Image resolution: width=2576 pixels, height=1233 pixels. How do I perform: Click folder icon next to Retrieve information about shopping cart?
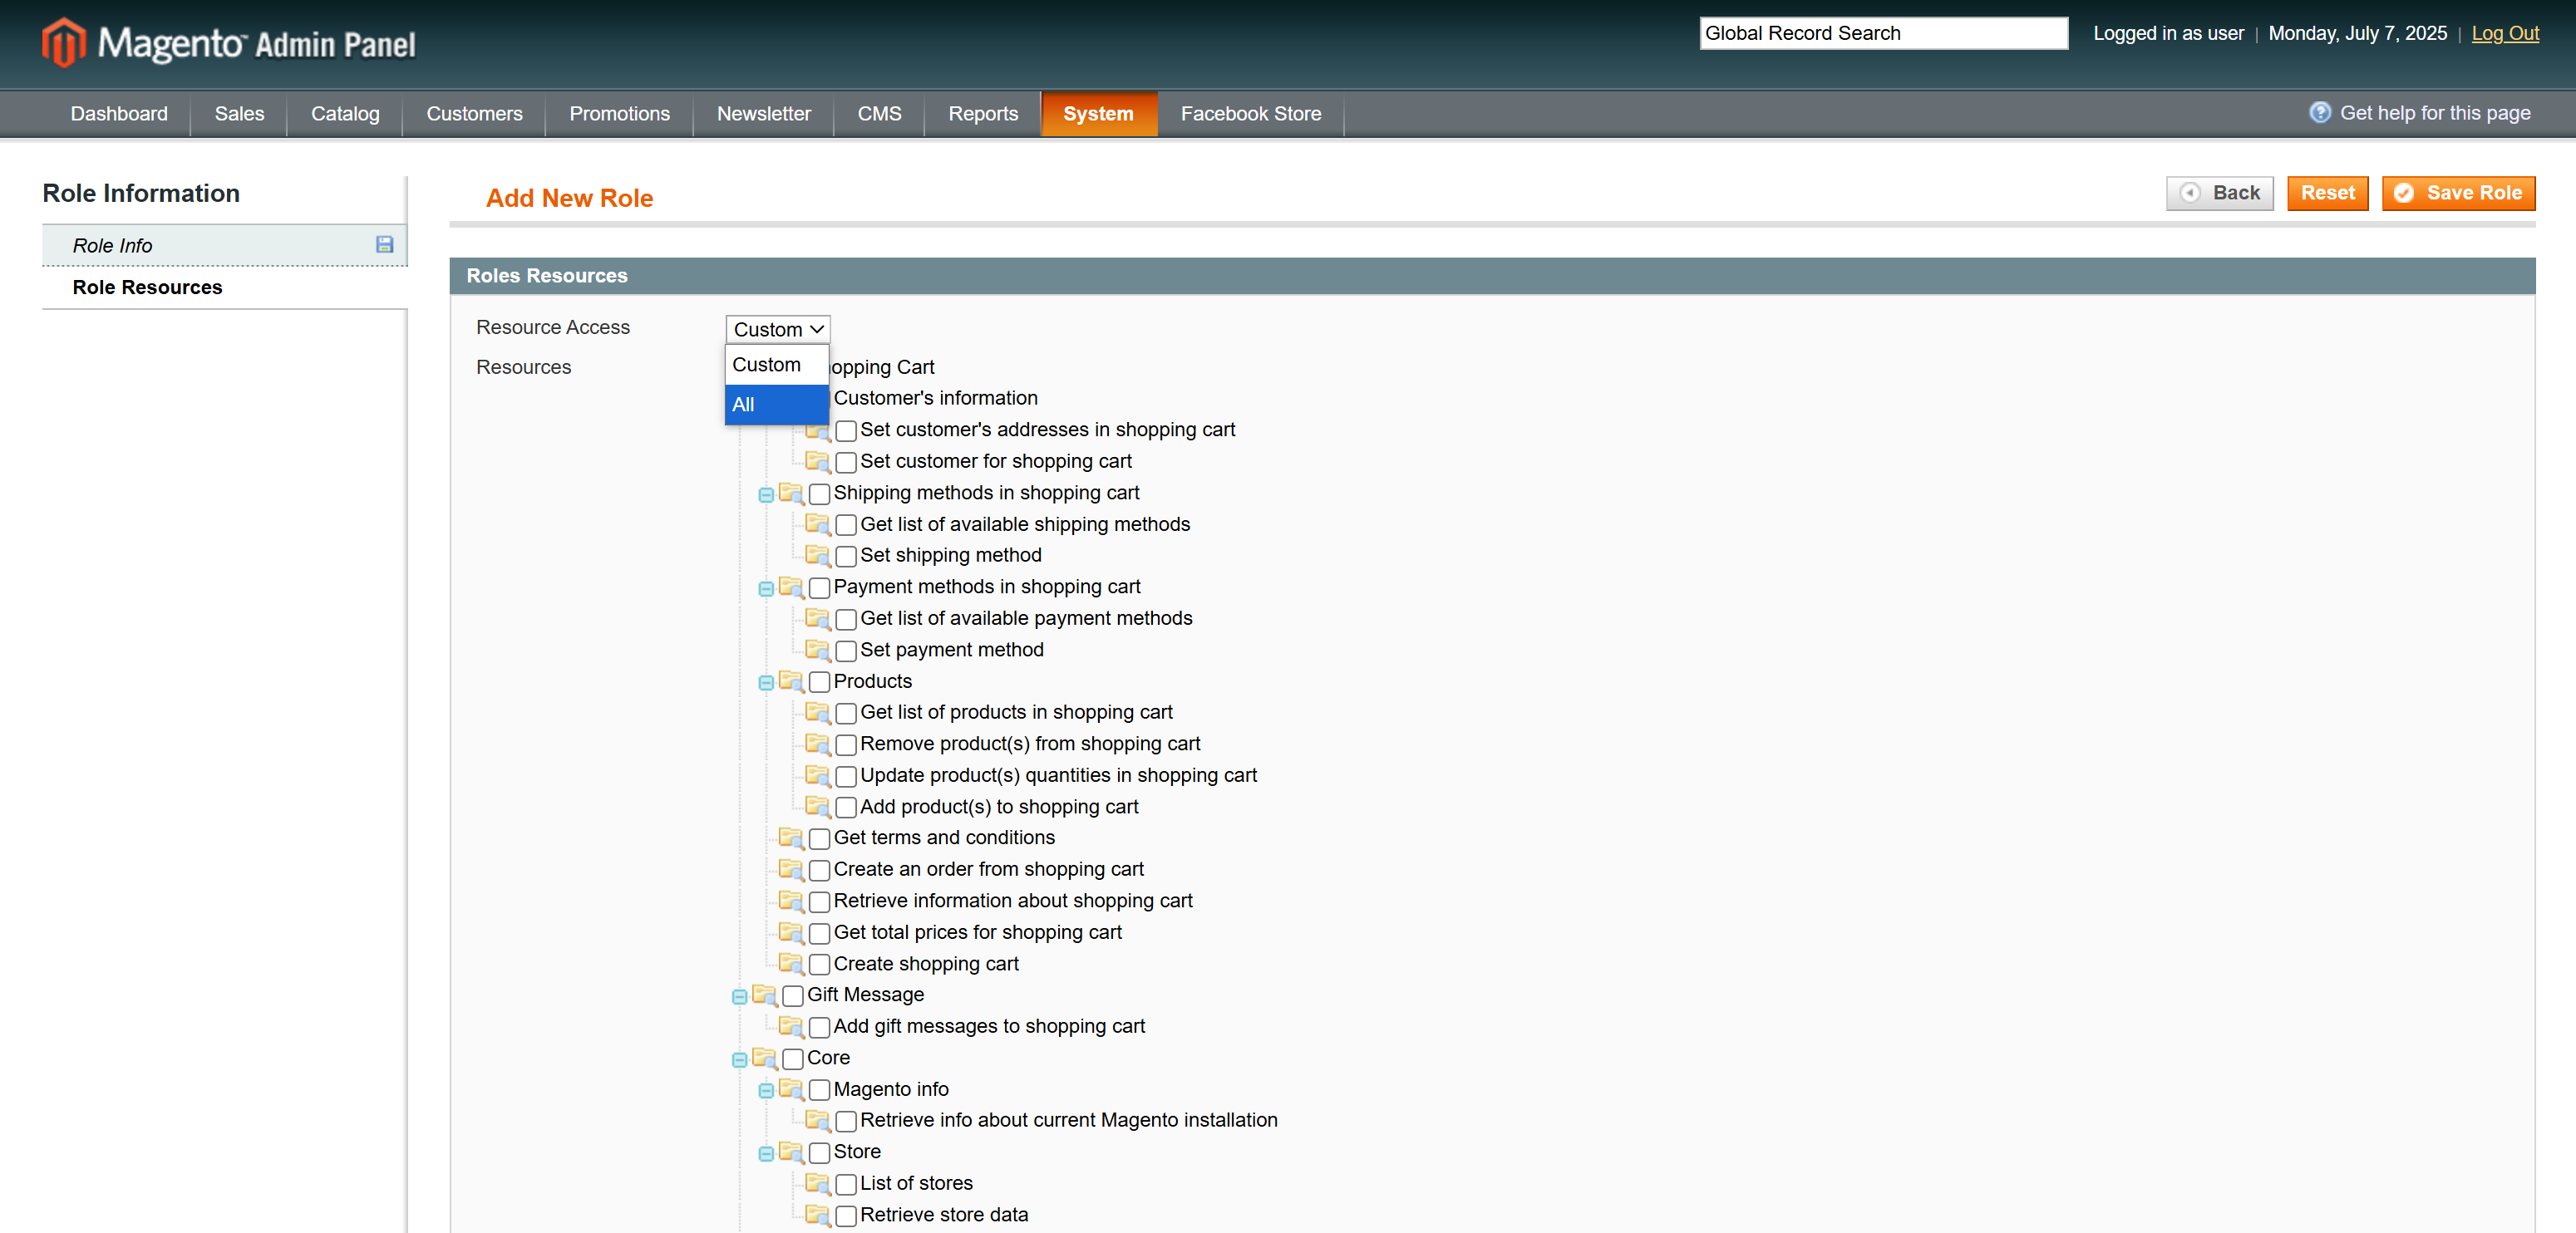[791, 901]
